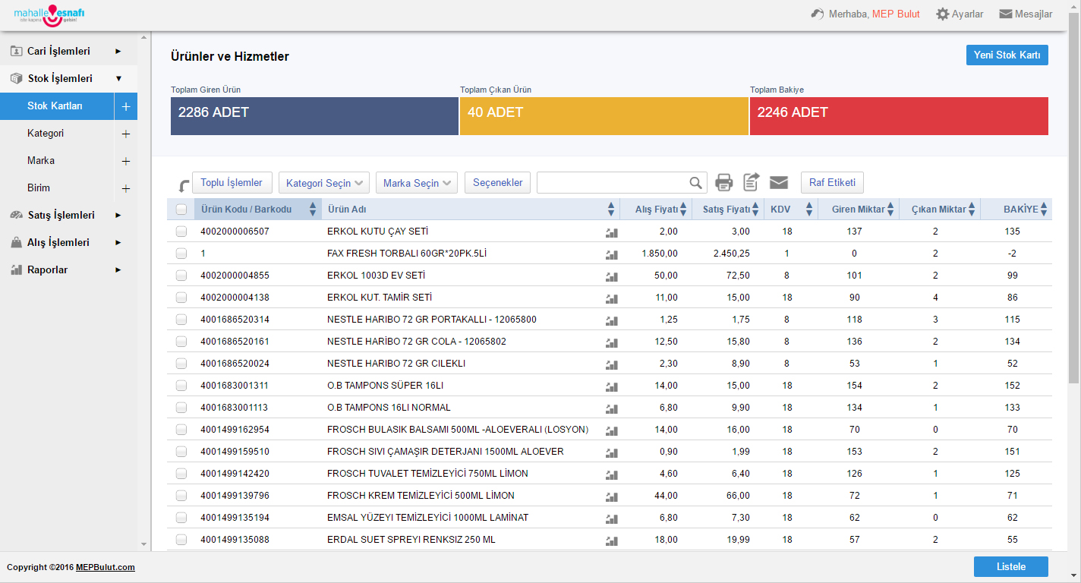Expand Cari İşlemleri menu
Image resolution: width=1081 pixels, height=583 pixels.
68,52
